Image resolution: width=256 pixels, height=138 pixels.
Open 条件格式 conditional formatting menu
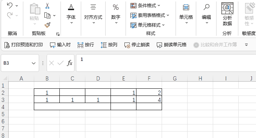pos(145,6)
